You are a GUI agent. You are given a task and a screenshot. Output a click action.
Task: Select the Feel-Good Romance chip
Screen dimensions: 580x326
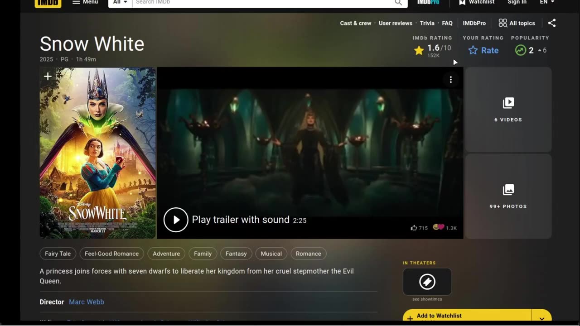(x=111, y=254)
